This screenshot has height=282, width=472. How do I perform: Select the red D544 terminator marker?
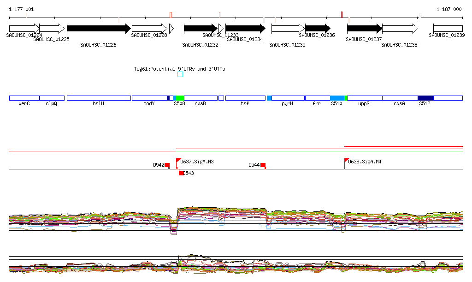[x=263, y=165]
